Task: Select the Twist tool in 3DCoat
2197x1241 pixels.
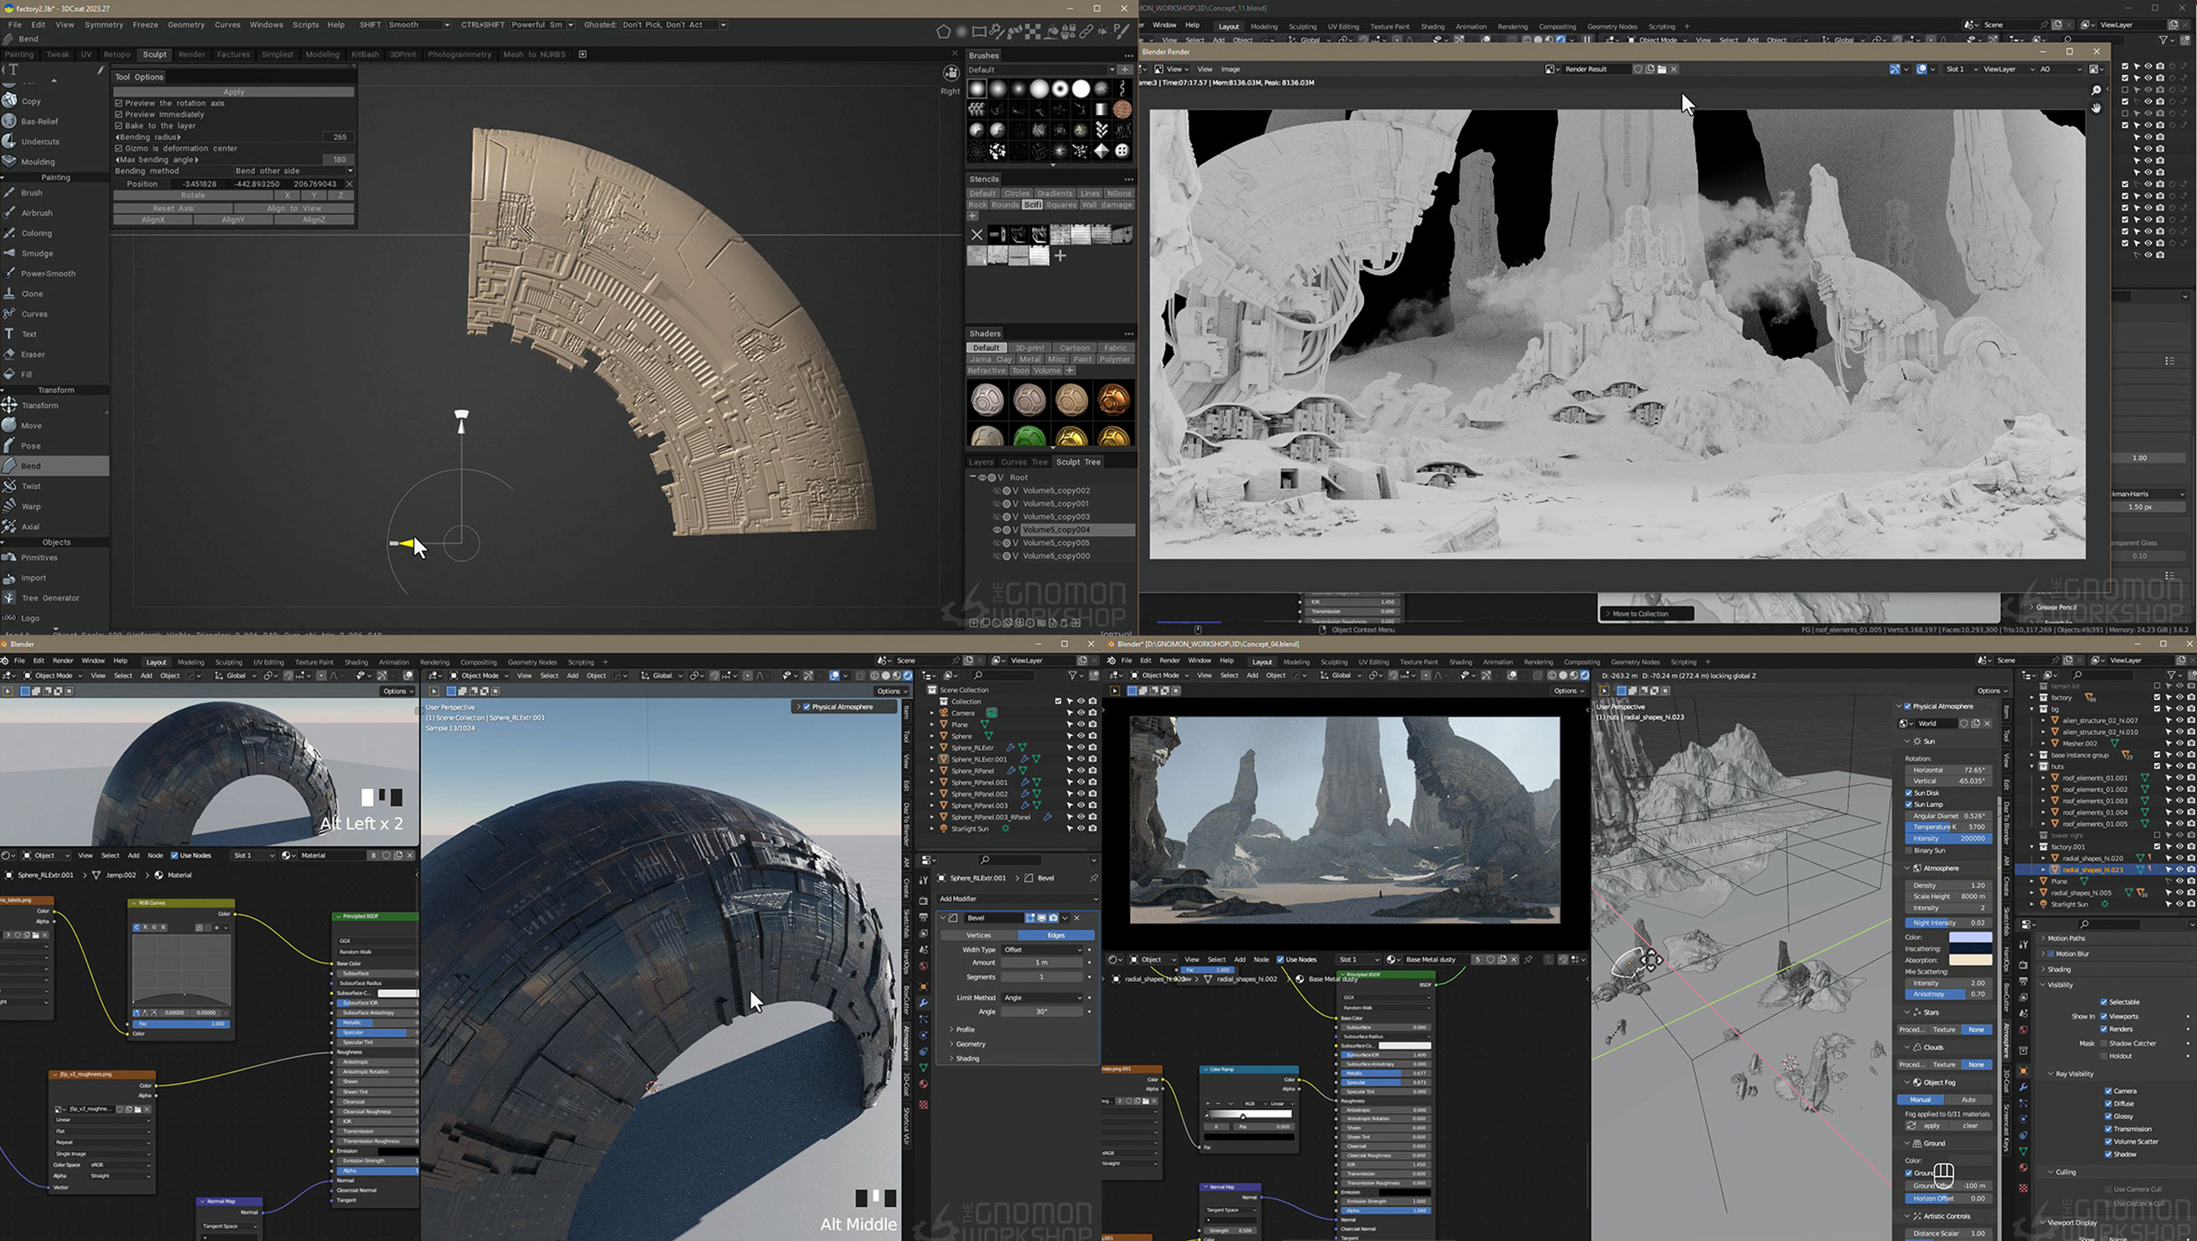Action: click(x=31, y=486)
